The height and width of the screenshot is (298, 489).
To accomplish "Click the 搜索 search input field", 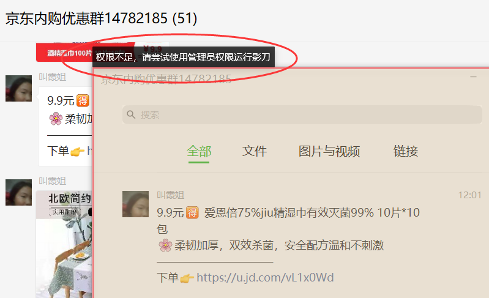I will (302, 114).
